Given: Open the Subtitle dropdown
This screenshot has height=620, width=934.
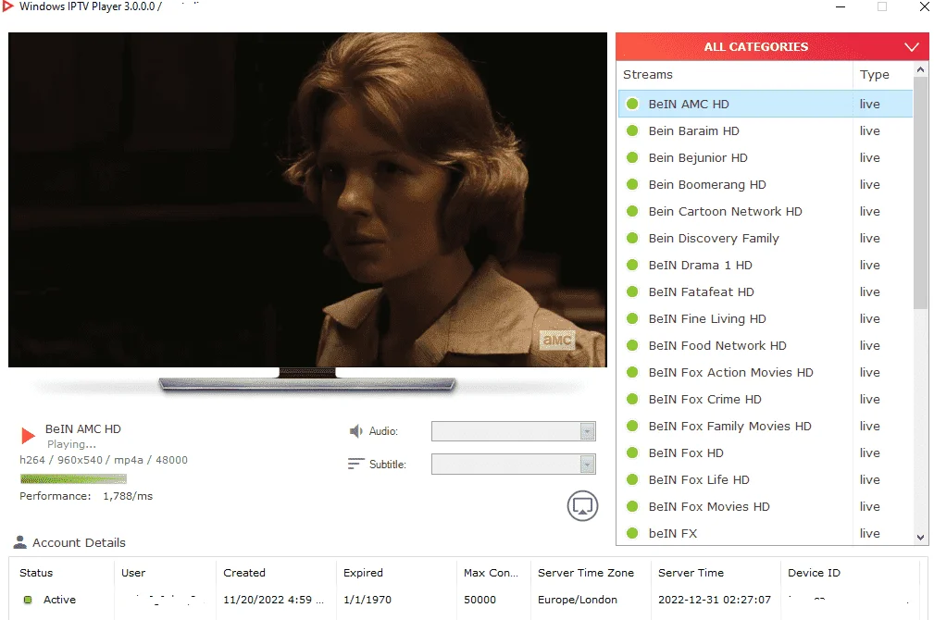Looking at the screenshot, I should point(514,464).
